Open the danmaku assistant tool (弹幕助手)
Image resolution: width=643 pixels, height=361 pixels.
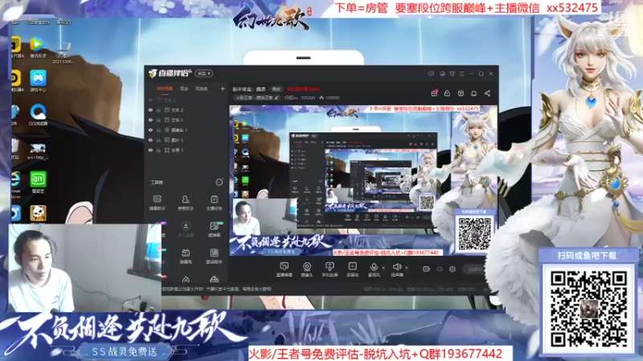157,203
